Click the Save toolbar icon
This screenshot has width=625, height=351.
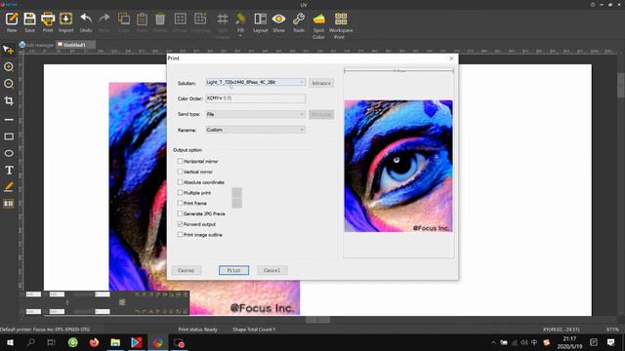pos(29,22)
